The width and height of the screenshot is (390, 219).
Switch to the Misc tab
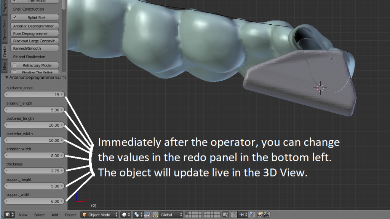point(5,66)
